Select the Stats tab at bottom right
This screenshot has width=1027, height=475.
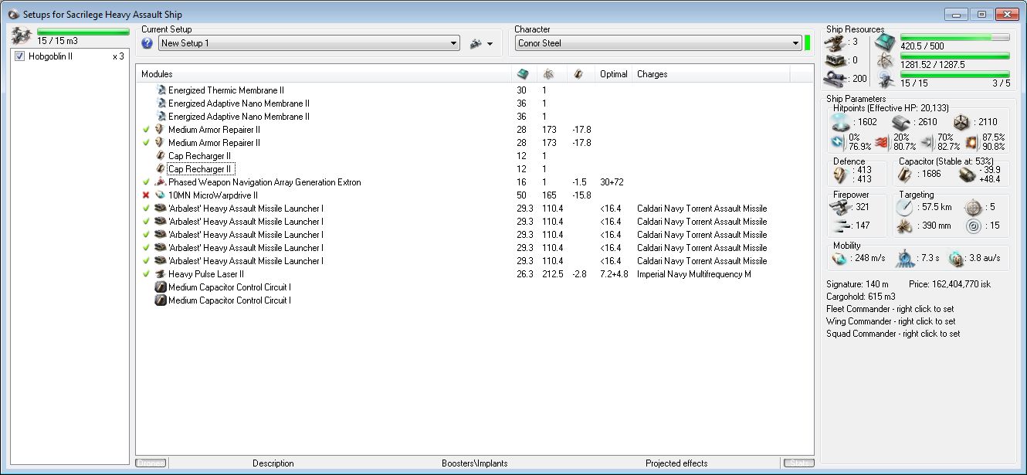pos(798,463)
